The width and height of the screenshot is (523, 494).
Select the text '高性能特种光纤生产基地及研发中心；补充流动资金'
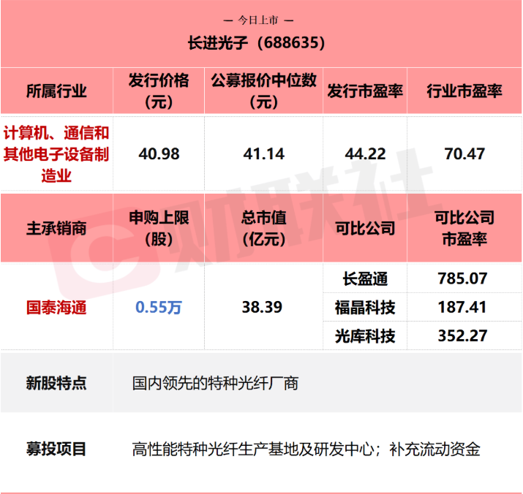306,449
